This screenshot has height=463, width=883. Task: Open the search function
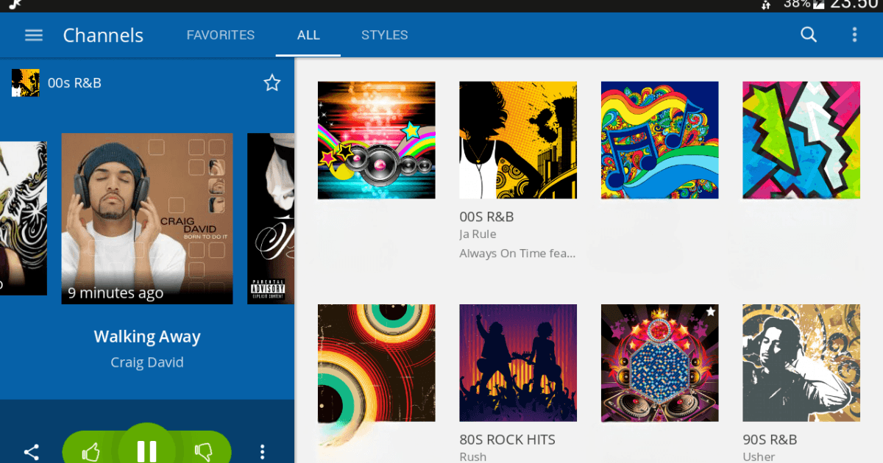pyautogui.click(x=809, y=35)
